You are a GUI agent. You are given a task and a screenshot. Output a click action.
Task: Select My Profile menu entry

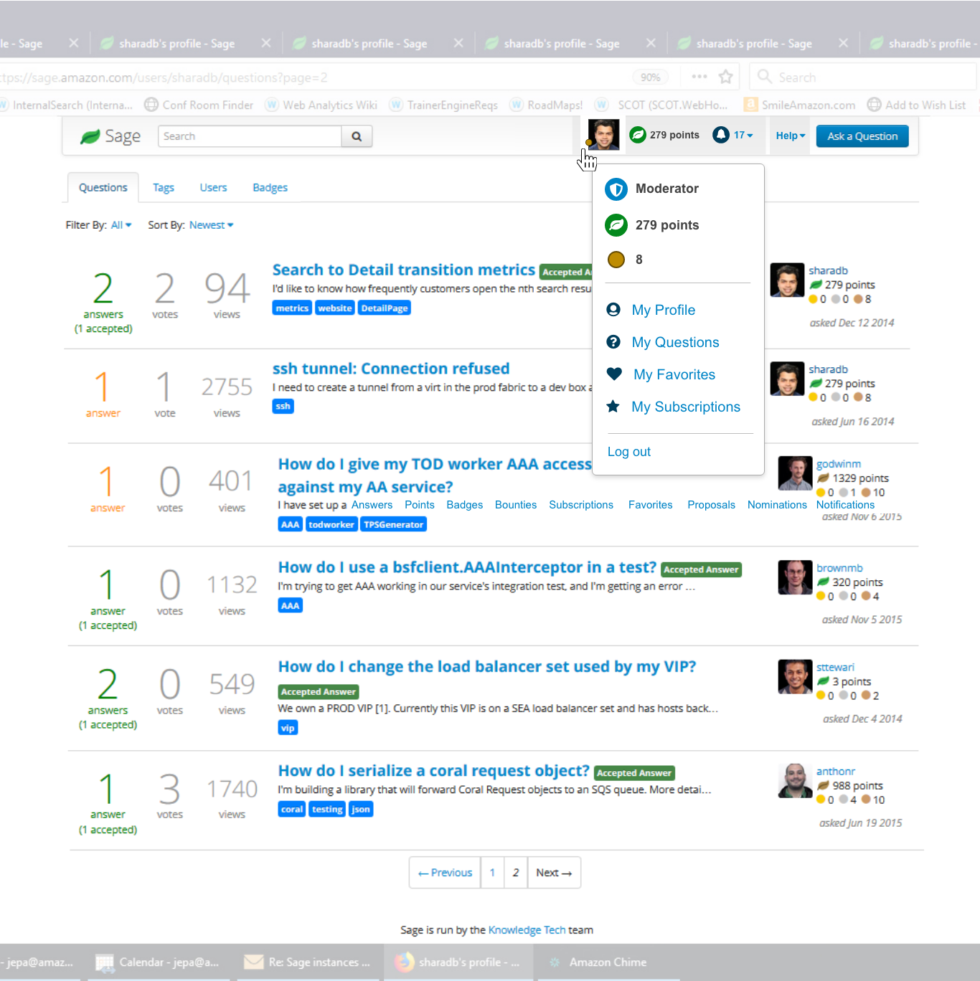coord(664,310)
